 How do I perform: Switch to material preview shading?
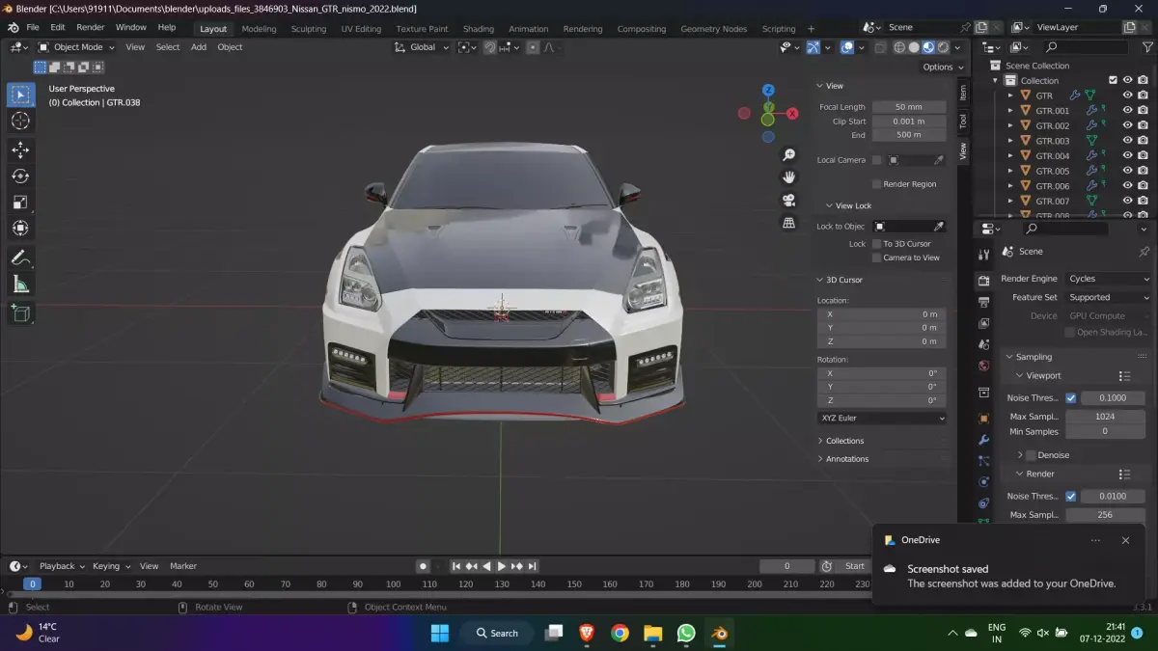click(x=928, y=46)
